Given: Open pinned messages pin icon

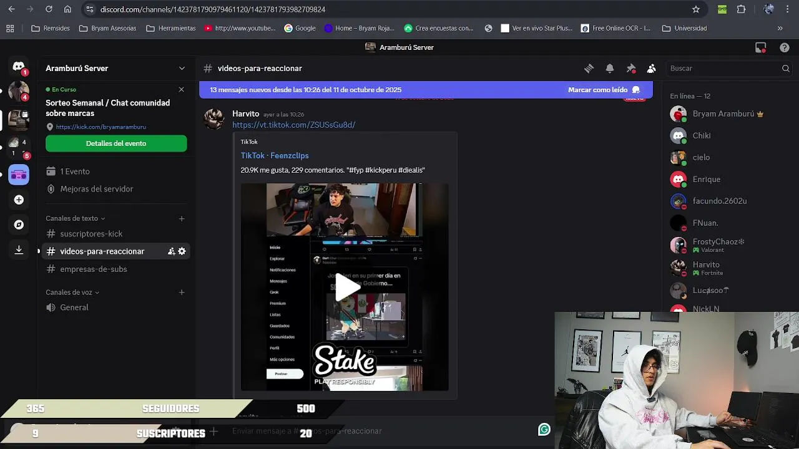Looking at the screenshot, I should 630,68.
